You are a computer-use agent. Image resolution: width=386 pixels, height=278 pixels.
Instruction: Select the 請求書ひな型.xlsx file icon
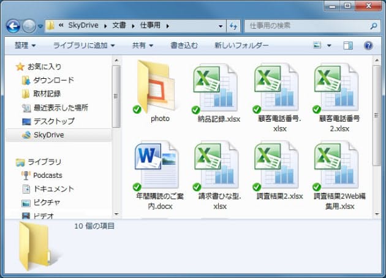coord(216,165)
